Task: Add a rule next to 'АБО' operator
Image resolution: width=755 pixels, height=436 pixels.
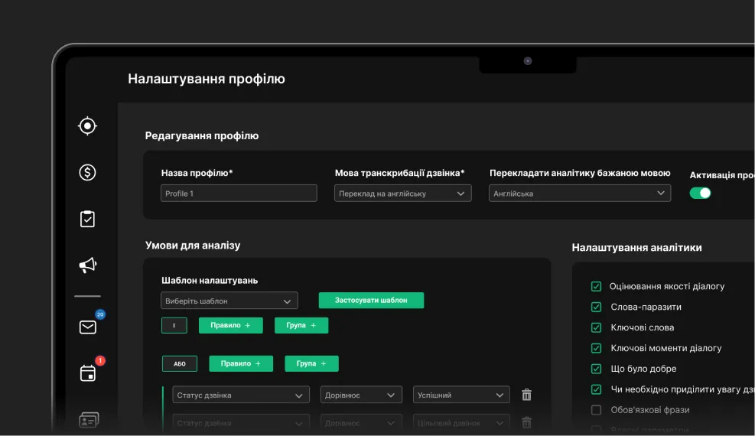Action: click(x=236, y=364)
